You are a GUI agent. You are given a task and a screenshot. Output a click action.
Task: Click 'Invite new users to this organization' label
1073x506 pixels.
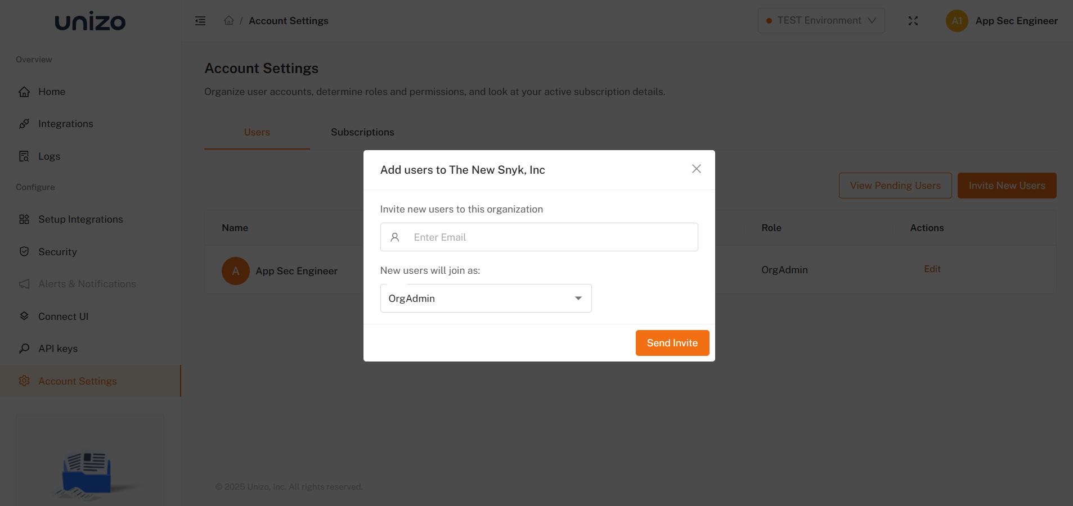pos(461,209)
